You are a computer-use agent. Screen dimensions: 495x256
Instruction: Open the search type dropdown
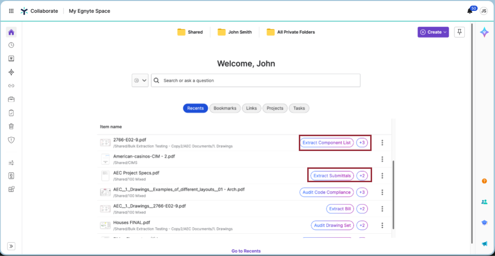tap(140, 81)
